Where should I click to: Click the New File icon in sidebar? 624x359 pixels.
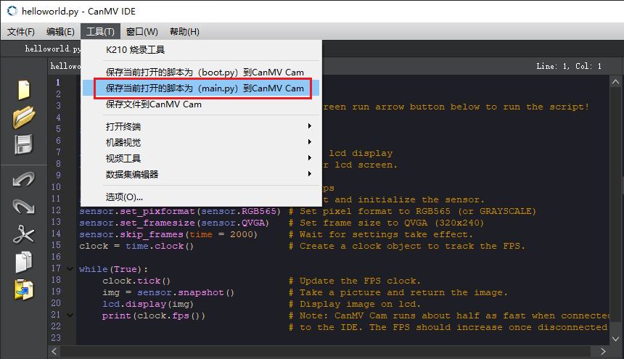point(23,90)
